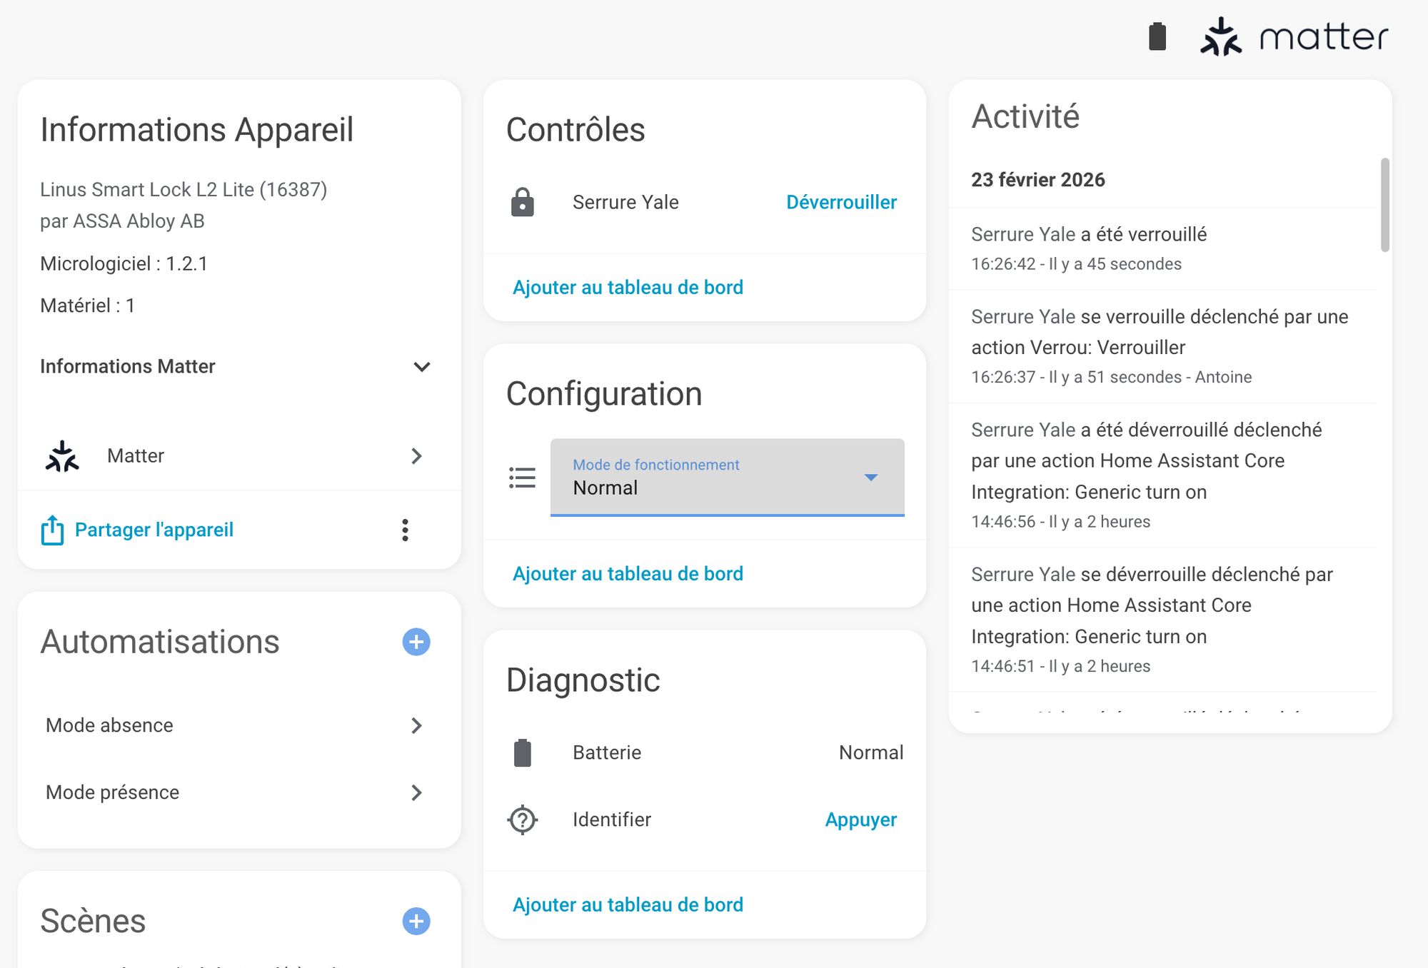
Task: Click Ajouter au tableau de bord under Contrôles
Action: (x=628, y=287)
